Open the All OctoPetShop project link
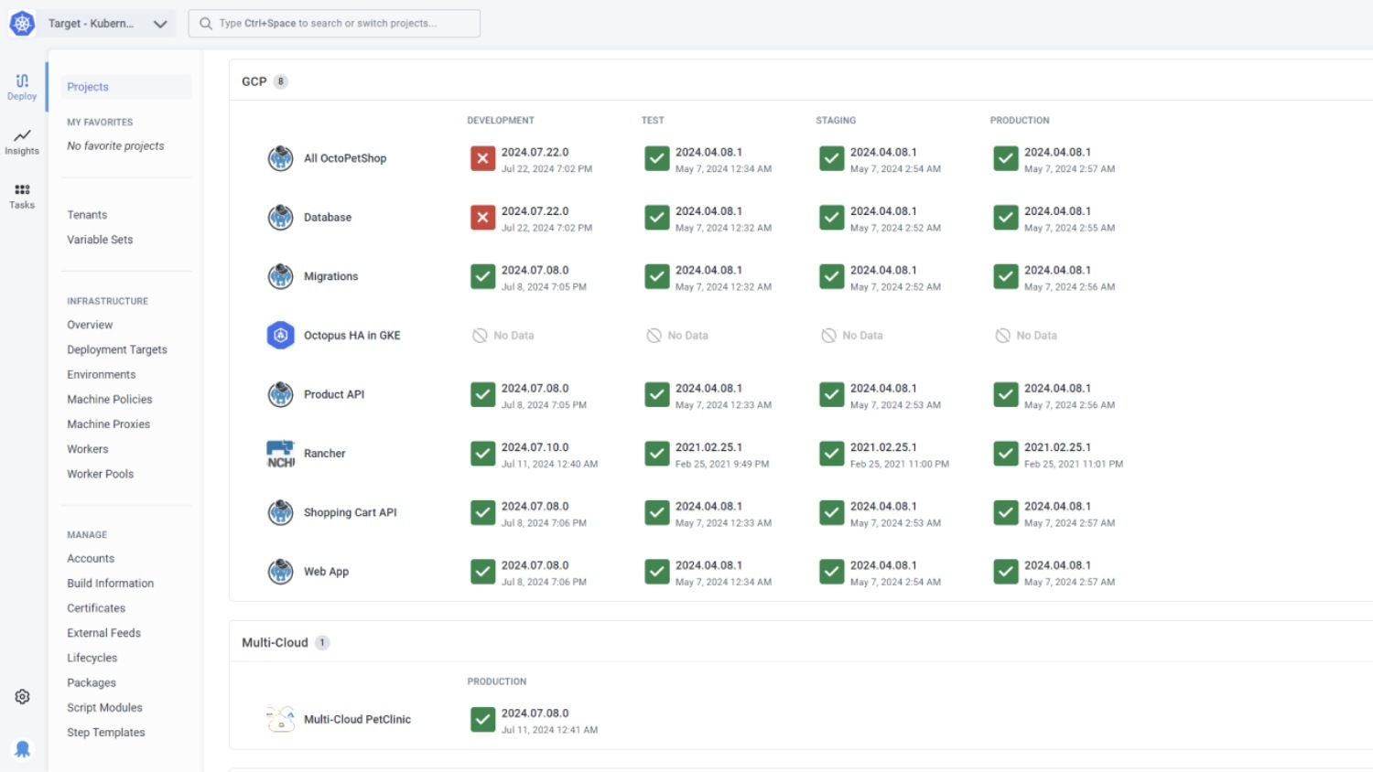Image resolution: width=1373 pixels, height=772 pixels. (x=345, y=158)
